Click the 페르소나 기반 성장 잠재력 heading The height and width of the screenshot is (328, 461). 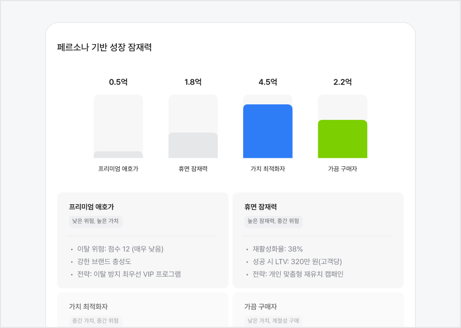(104, 47)
